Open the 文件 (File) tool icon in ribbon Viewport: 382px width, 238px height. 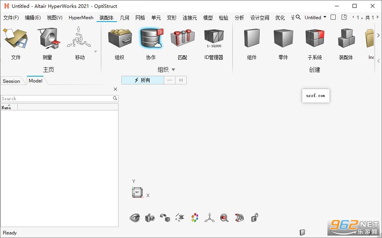tap(15, 39)
